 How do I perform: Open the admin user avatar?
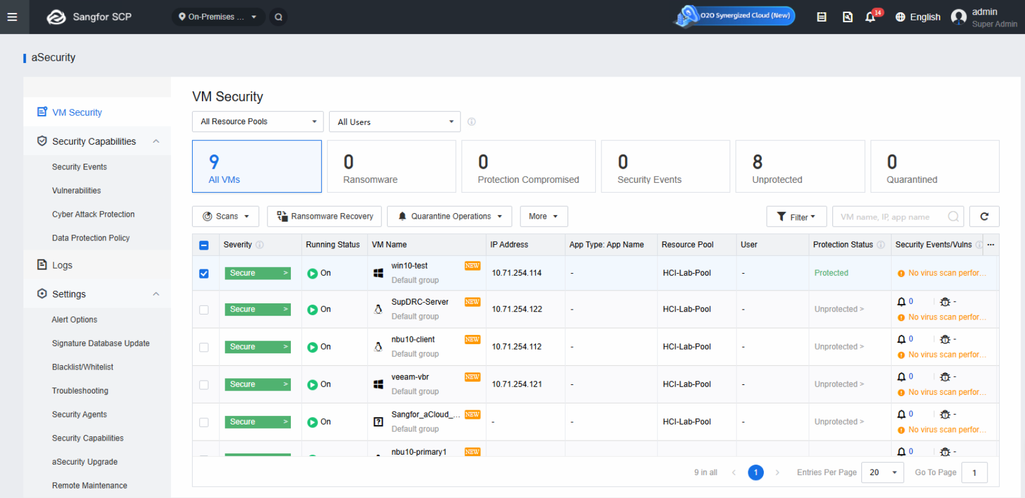(959, 17)
